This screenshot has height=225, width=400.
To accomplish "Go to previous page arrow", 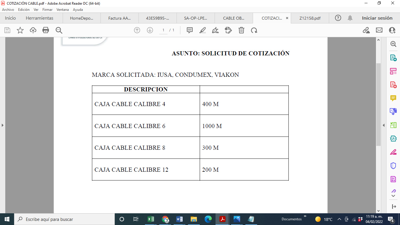I will click(137, 30).
